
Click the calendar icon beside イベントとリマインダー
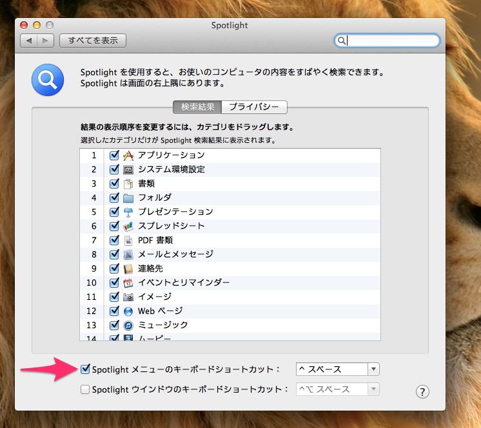click(128, 283)
